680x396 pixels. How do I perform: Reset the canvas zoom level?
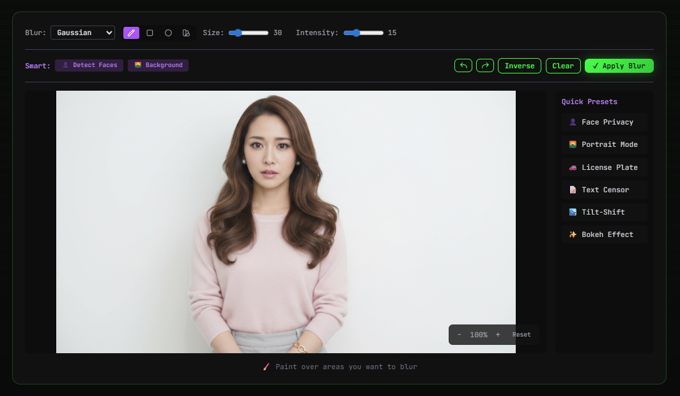click(521, 334)
